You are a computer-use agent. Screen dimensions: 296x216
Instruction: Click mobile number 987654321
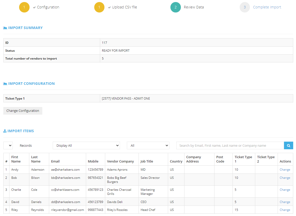[95, 178]
